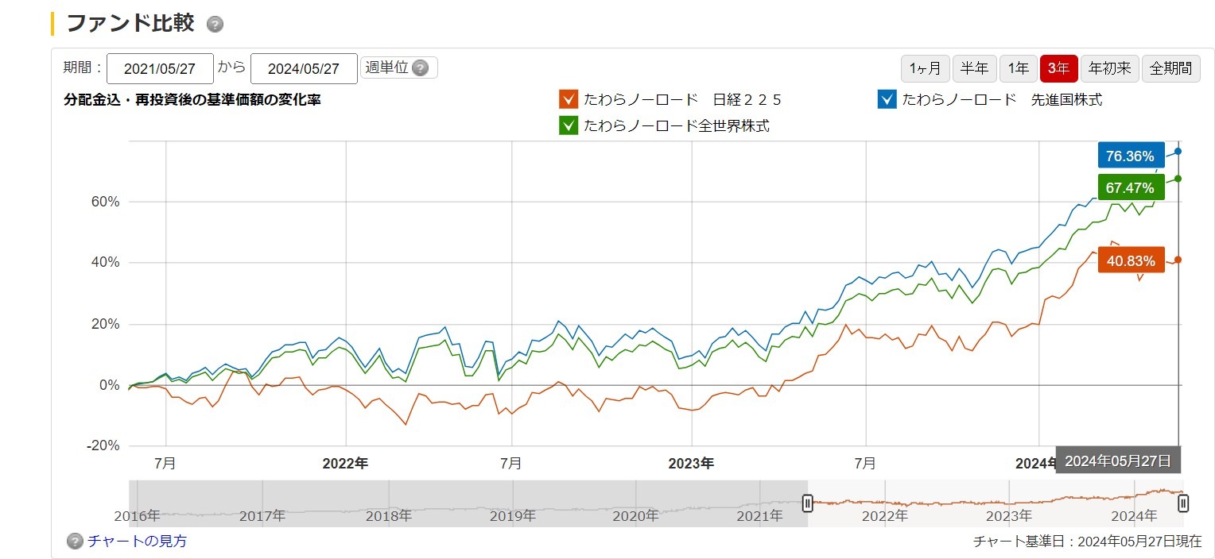Image resolution: width=1215 pixels, height=559 pixels.
Task: Click the 40.83% orange value label
Action: (1130, 260)
